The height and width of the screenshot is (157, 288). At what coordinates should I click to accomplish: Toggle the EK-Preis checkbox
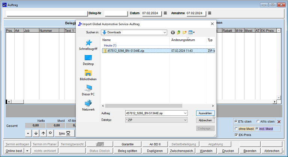tap(236, 135)
